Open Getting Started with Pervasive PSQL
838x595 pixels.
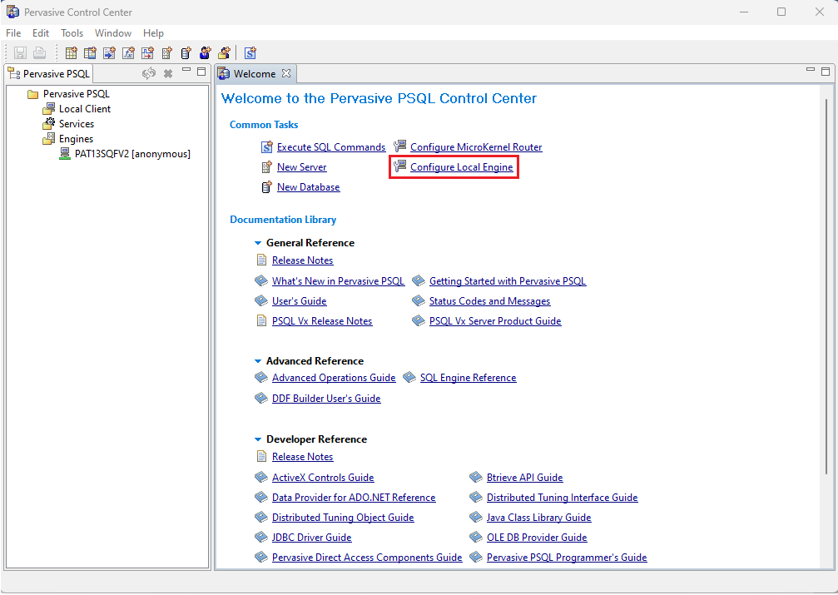[508, 281]
